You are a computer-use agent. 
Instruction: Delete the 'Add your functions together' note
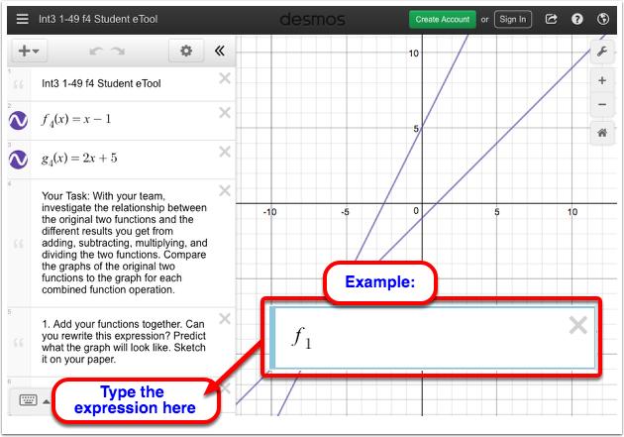tap(225, 319)
